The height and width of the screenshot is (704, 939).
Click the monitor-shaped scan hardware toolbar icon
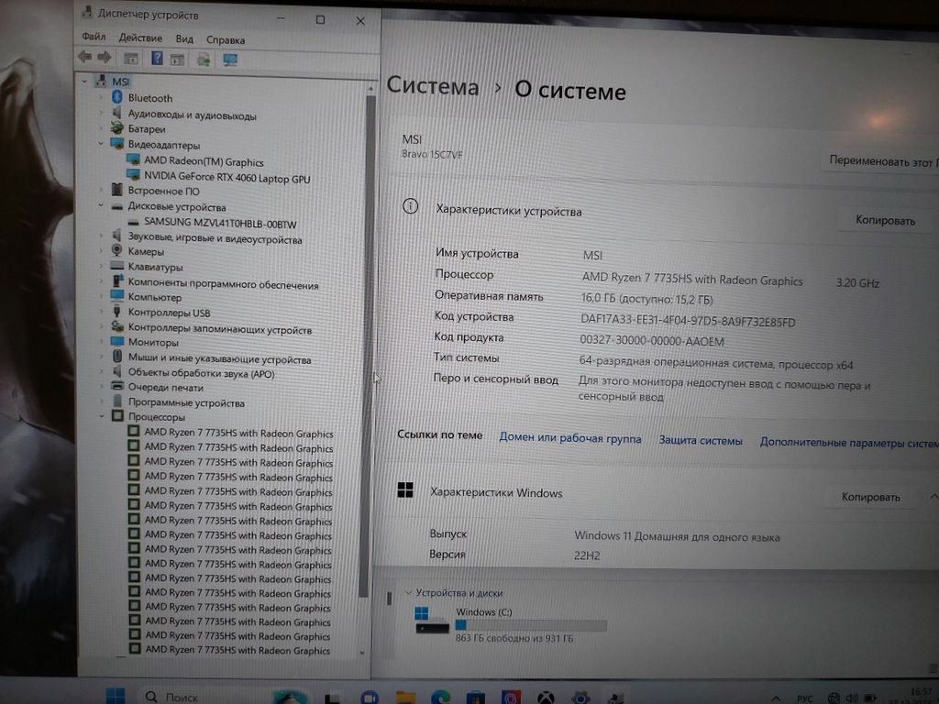click(230, 60)
